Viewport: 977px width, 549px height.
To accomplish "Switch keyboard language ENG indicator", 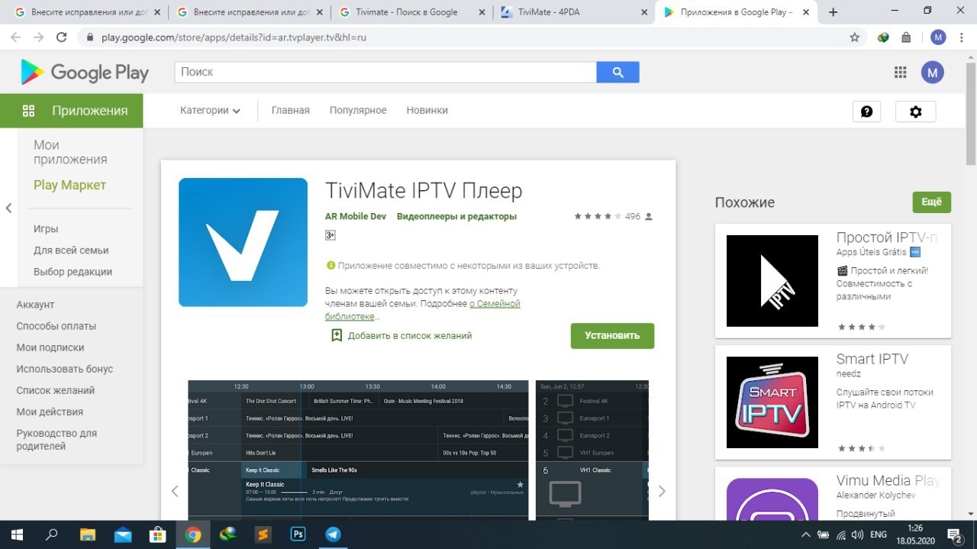I will tap(879, 534).
